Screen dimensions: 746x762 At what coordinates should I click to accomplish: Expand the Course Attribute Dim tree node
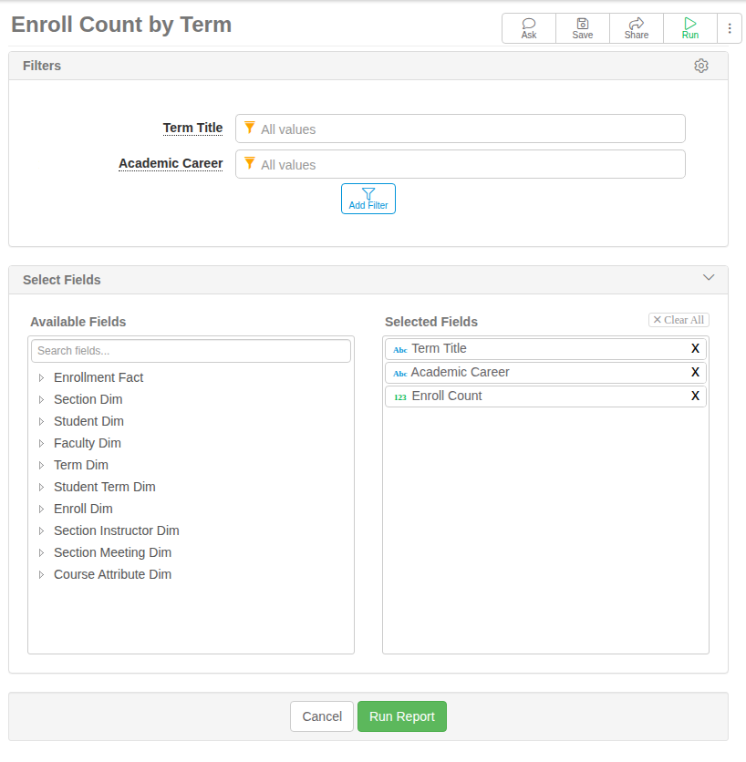(x=41, y=574)
